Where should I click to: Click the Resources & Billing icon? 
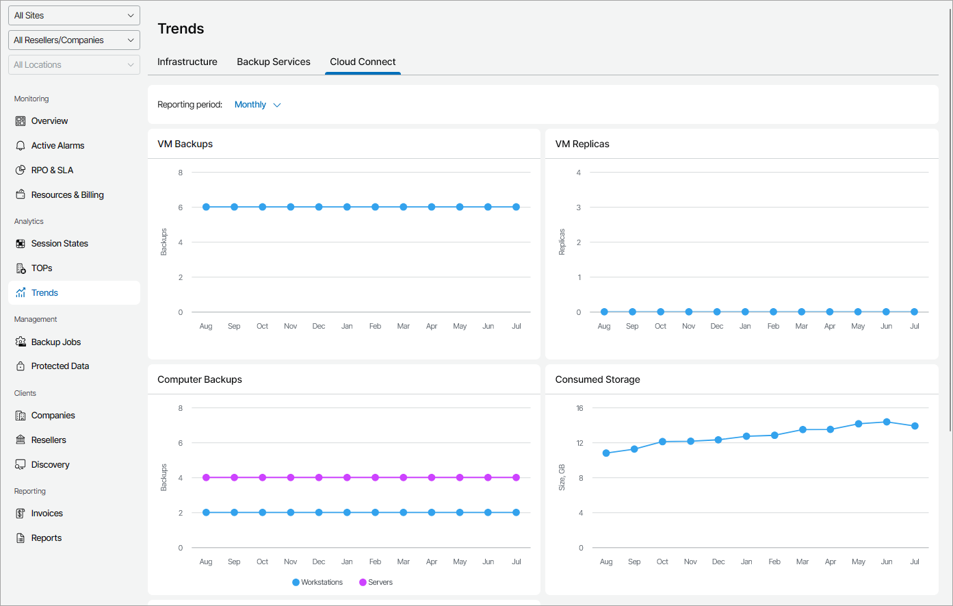point(21,195)
